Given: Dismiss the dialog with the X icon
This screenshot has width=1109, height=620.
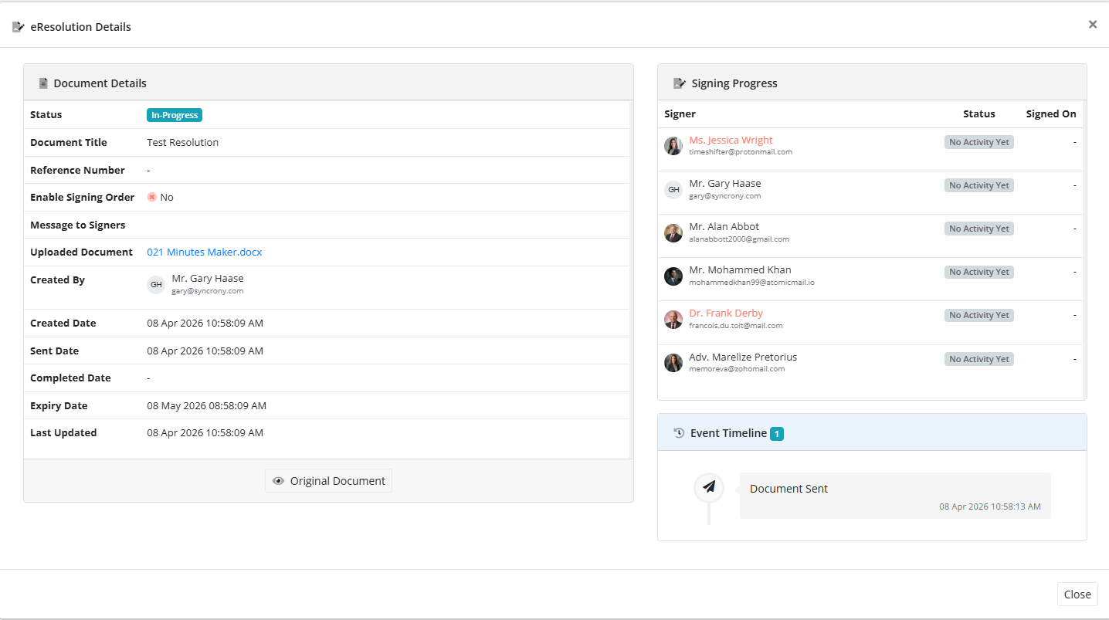Looking at the screenshot, I should click(1093, 24).
